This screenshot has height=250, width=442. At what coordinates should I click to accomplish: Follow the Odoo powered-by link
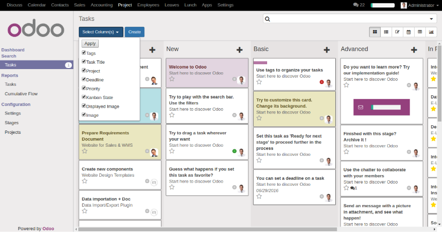coord(48,229)
